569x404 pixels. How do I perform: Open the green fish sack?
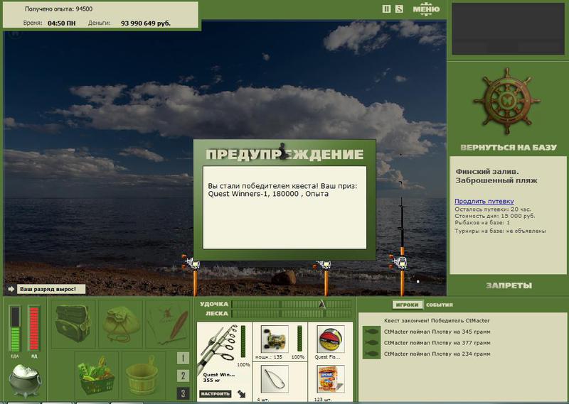121,324
